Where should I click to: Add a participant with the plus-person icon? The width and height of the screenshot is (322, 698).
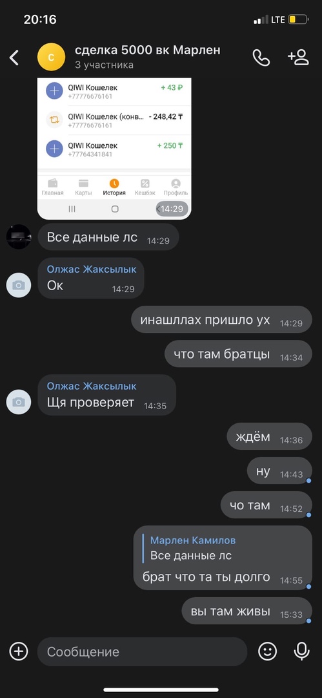(298, 58)
